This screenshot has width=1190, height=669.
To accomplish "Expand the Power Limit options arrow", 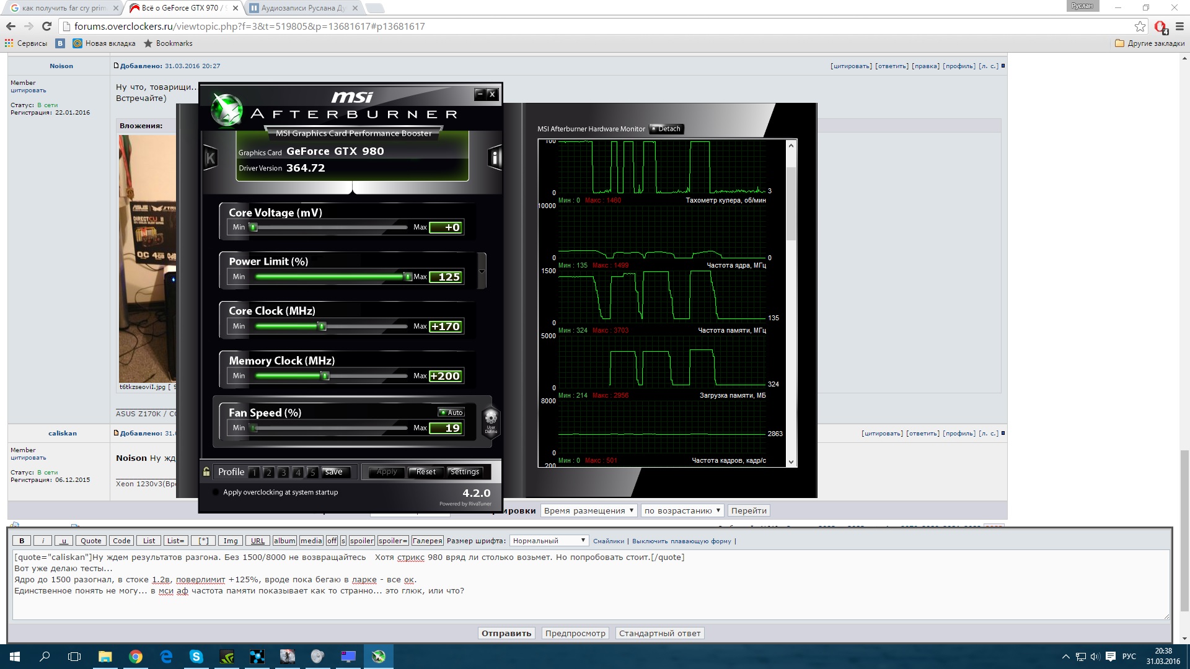I will pos(482,271).
